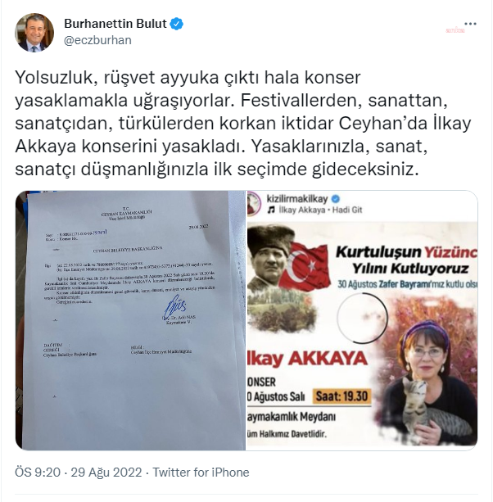Click the blue signature on the letter
The height and width of the screenshot is (502, 493).
[174, 306]
